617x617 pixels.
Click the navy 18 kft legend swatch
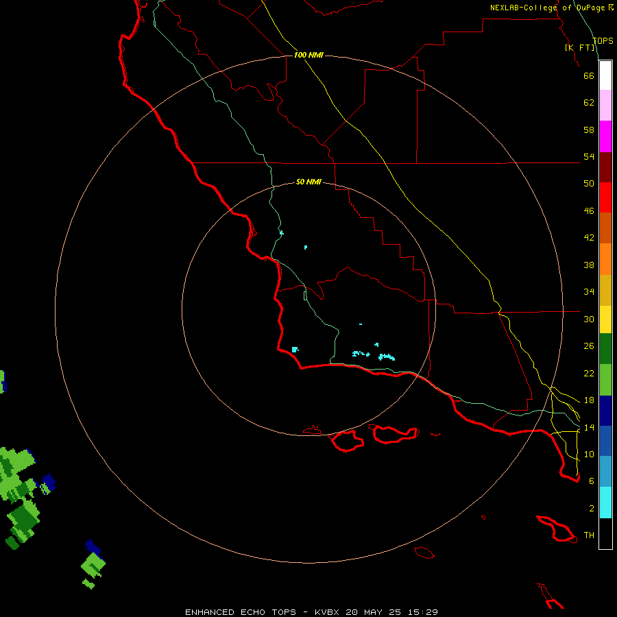pos(605,411)
